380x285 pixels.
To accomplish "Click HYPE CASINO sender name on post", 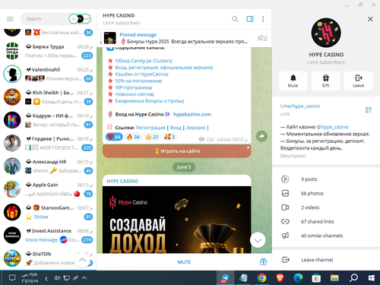I will (x=122, y=181).
